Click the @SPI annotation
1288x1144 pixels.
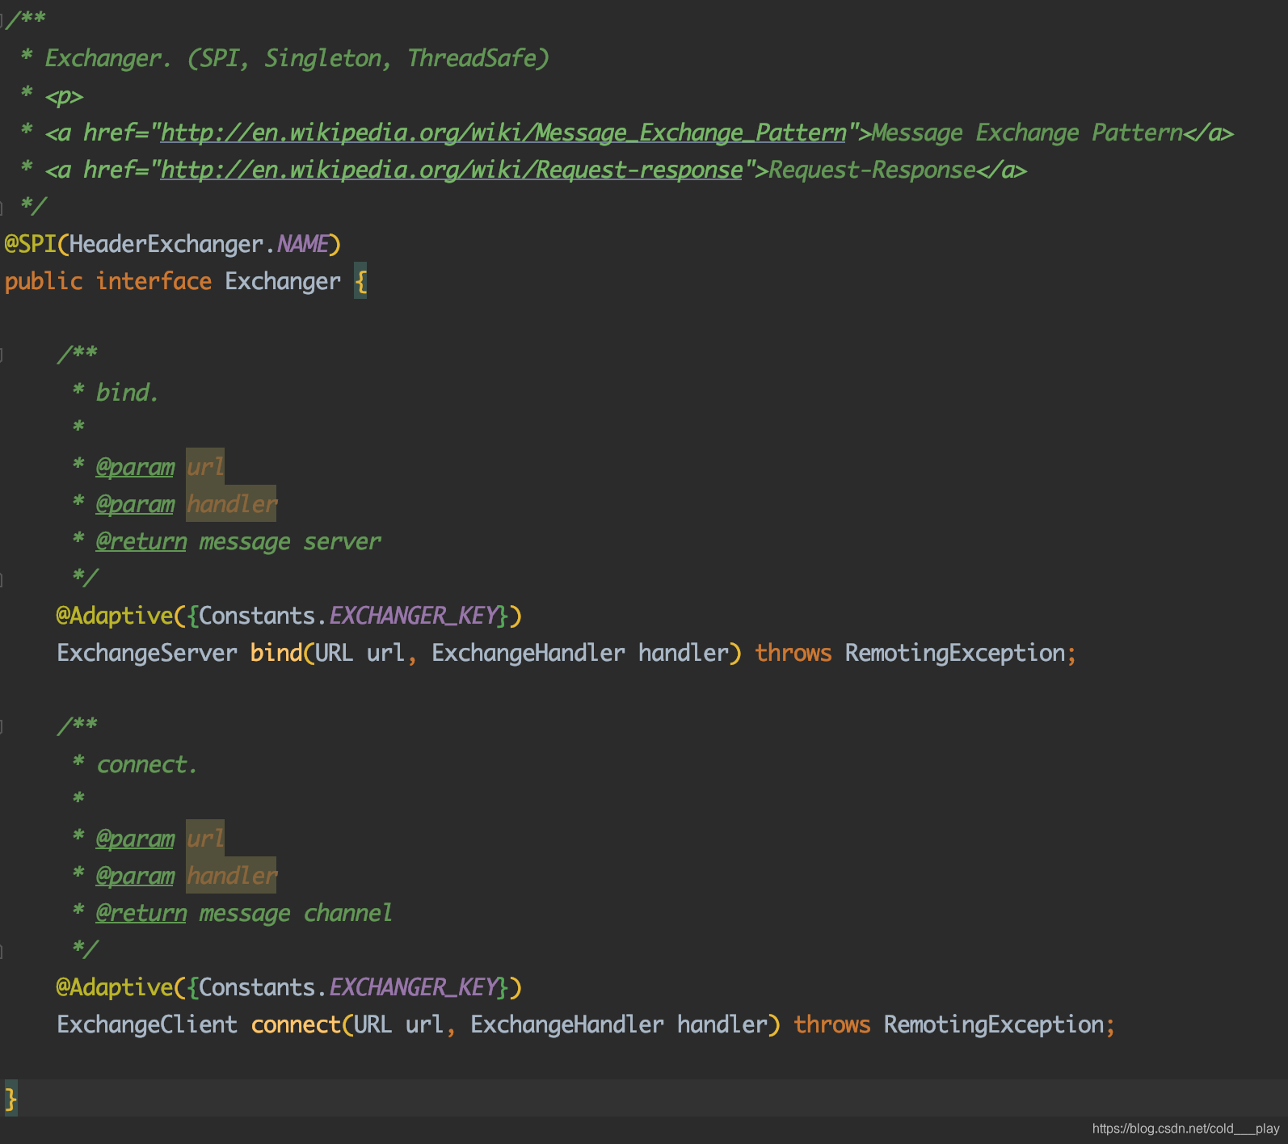[30, 244]
